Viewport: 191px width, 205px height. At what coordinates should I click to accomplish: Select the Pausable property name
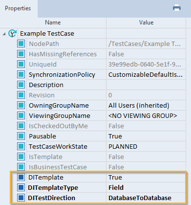click(42, 136)
